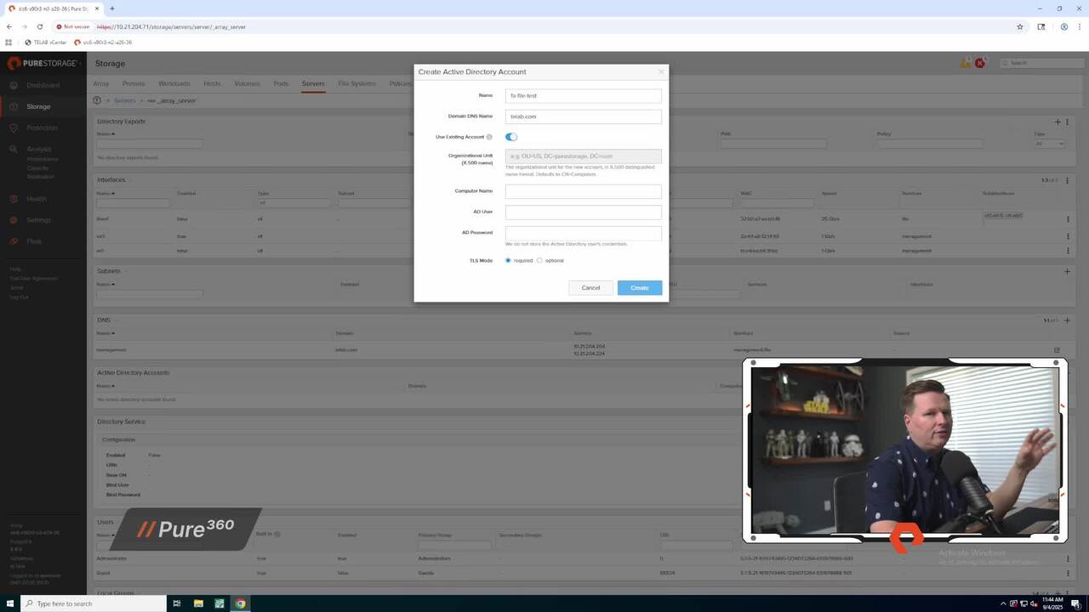
Task: Open the Interfaces panel three-dot menu
Action: coord(1068,180)
